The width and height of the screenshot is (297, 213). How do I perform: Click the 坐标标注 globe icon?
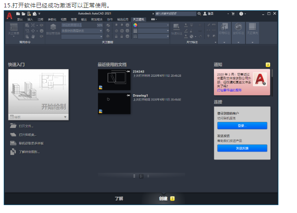point(238,27)
